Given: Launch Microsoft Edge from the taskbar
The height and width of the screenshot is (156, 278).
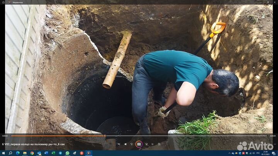Looking at the screenshot, I should click(x=18, y=153).
